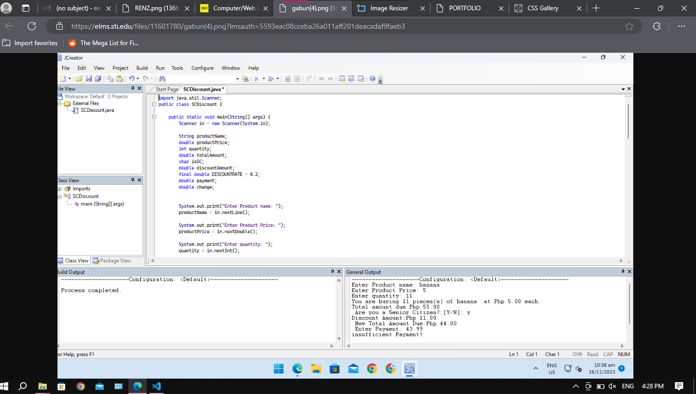Click the browser refresh button
696x394 pixels.
(x=32, y=26)
